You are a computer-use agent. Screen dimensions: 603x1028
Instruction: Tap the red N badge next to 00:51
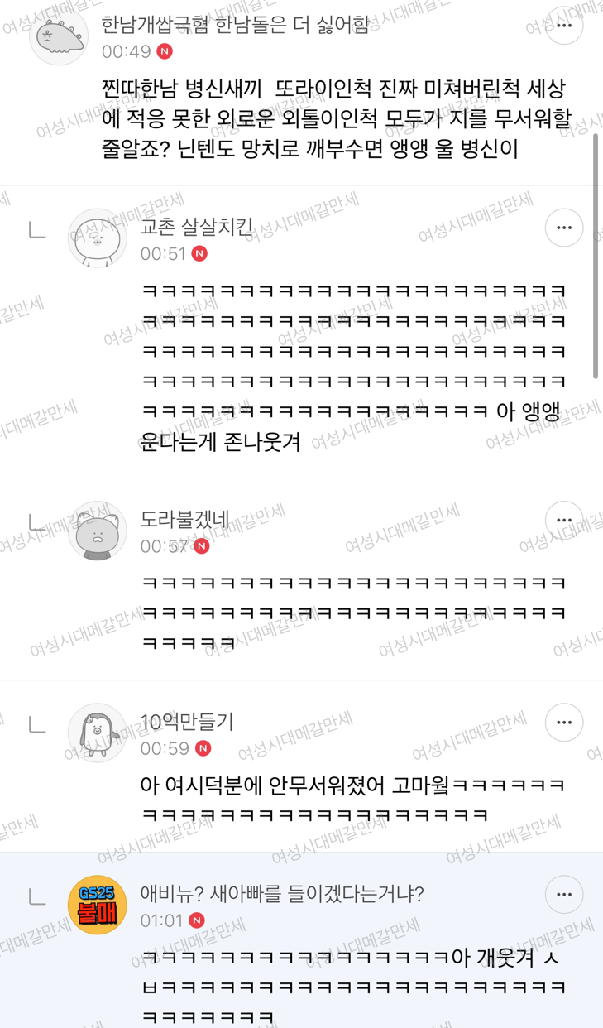199,254
